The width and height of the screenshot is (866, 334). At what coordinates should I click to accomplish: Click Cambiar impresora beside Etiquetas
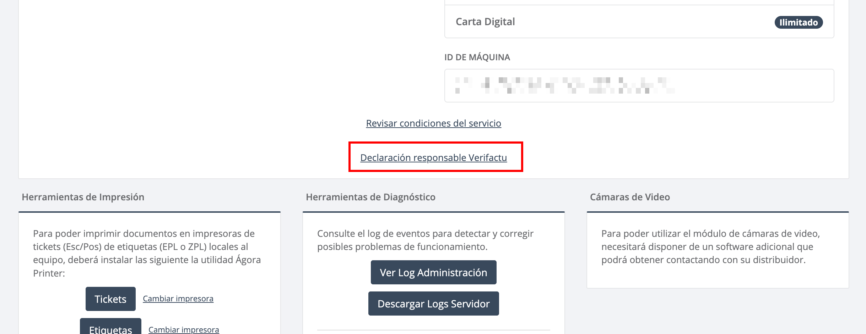(184, 329)
